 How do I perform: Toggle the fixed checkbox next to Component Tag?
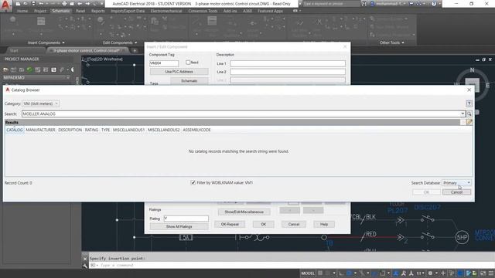(x=188, y=63)
